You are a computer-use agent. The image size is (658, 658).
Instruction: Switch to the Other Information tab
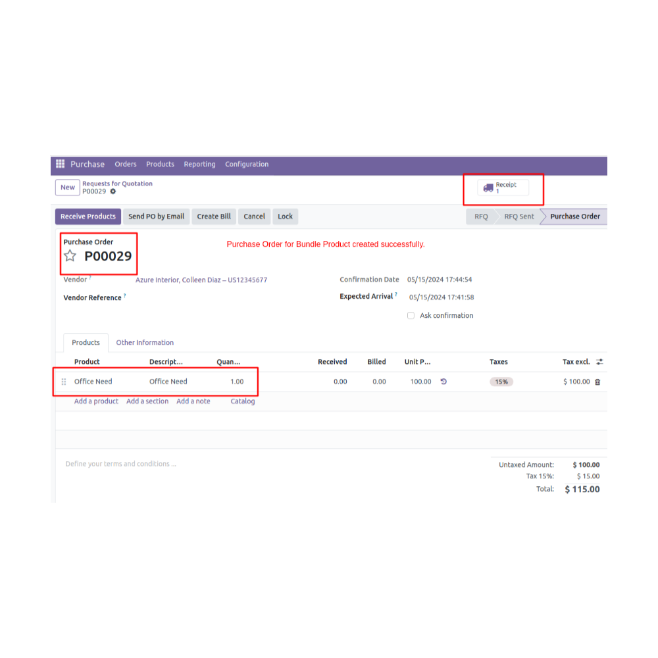145,343
